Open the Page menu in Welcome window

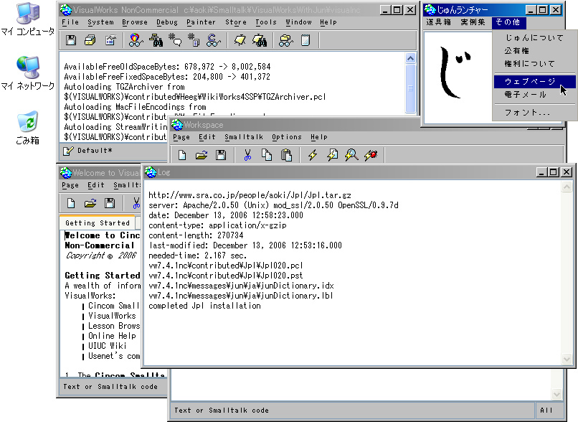pos(70,185)
